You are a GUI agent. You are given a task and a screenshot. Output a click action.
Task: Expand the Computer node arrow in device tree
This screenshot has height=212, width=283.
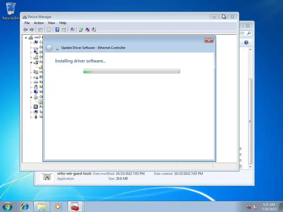click(x=31, y=43)
